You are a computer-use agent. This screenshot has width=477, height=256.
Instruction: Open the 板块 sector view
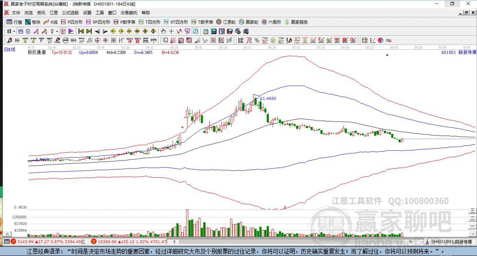click(33, 22)
